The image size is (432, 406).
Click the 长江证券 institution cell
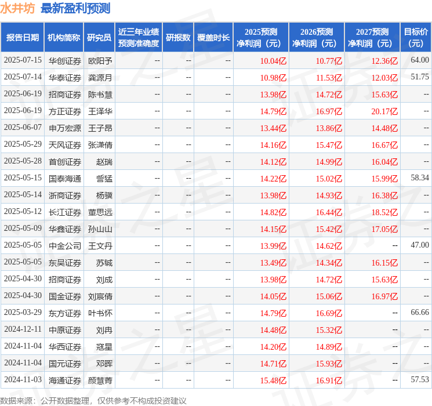click(x=65, y=212)
